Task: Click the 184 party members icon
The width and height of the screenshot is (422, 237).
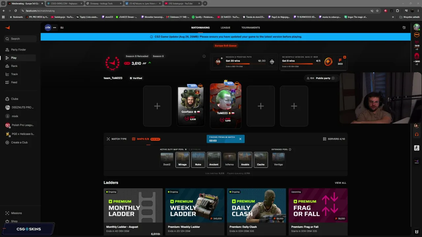Action: tap(308, 78)
